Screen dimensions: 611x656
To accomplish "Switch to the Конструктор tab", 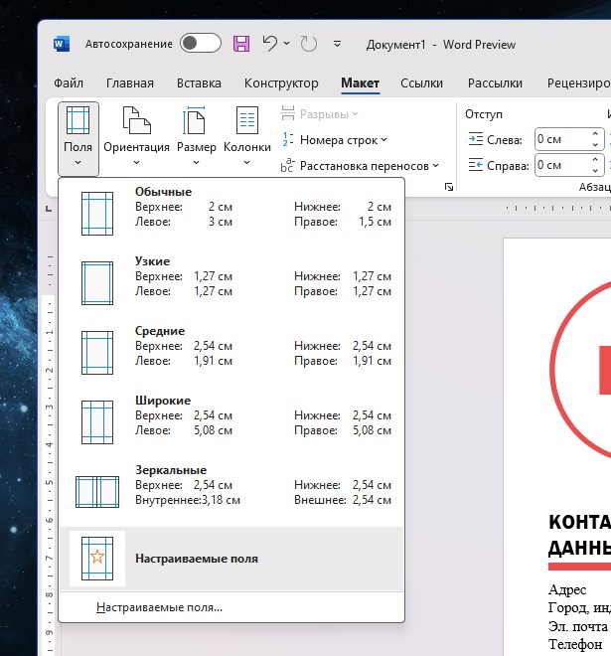I will [281, 82].
